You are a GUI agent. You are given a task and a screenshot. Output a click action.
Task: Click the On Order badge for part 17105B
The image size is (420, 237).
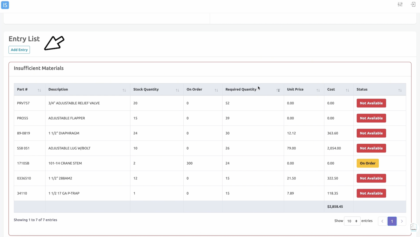pos(367,163)
